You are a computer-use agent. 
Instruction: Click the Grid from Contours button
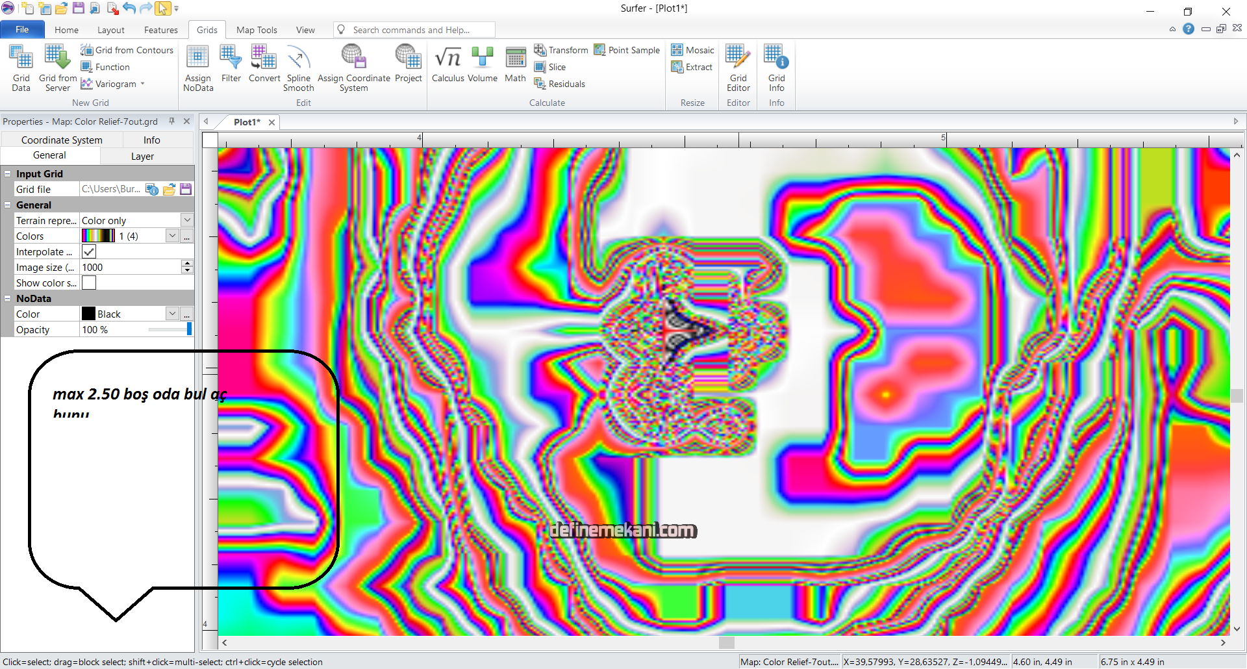[x=127, y=50]
